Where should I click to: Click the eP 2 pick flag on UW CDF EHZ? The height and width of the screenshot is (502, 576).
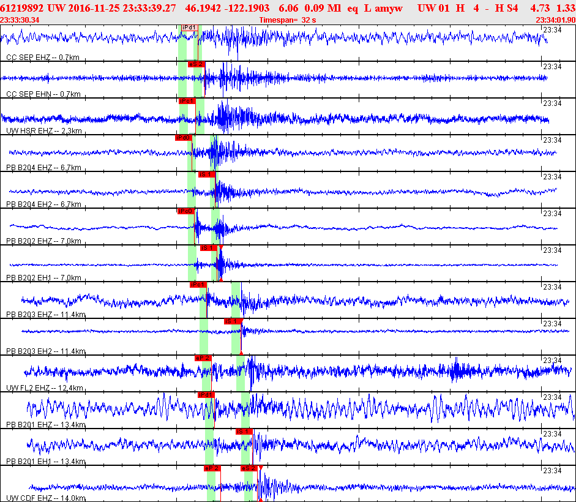click(212, 468)
